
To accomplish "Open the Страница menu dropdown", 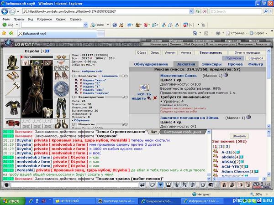I will click(x=247, y=33).
